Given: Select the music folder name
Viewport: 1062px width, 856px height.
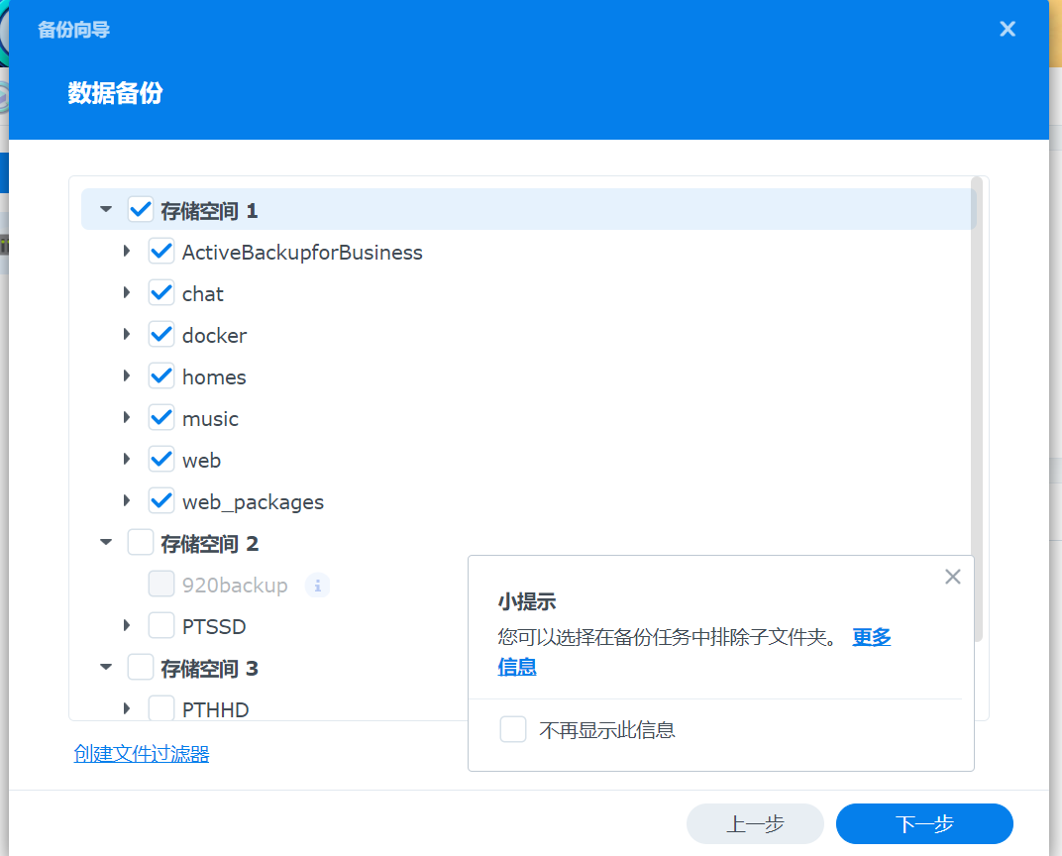Looking at the screenshot, I should (x=210, y=419).
